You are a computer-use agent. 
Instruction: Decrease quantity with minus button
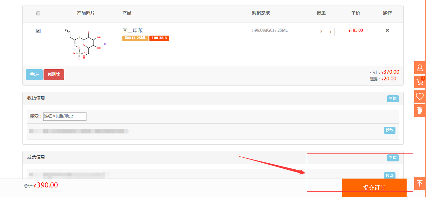coord(312,32)
